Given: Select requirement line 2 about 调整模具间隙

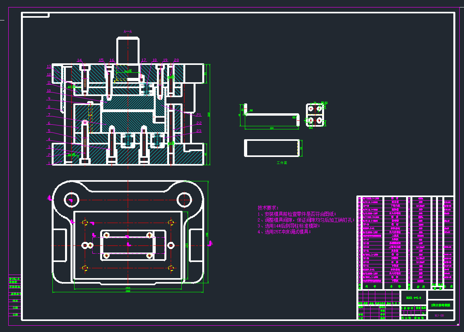Looking at the screenshot, I should tap(306, 220).
